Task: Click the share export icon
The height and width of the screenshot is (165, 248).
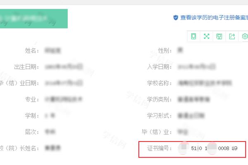Action: click(x=232, y=36)
